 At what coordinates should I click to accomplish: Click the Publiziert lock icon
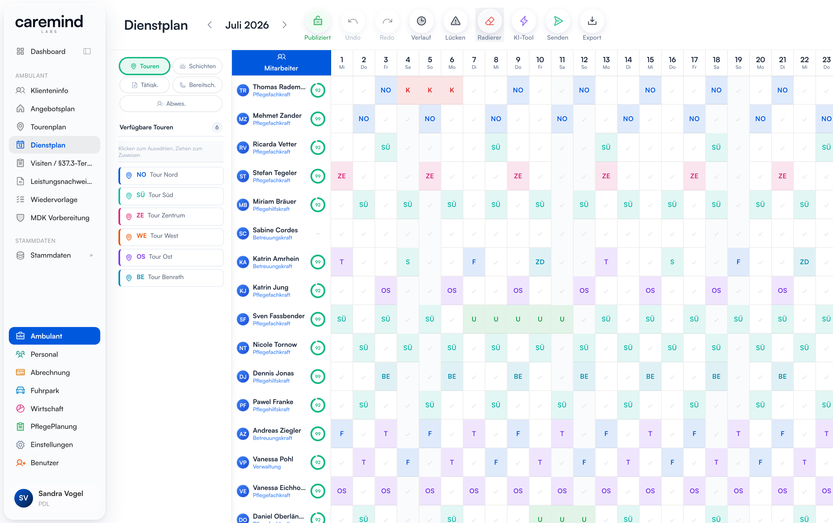coord(317,21)
